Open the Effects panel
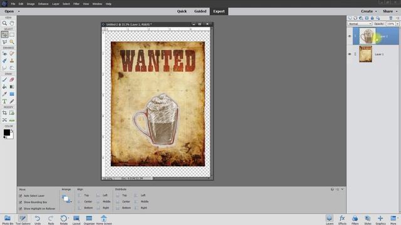This screenshot has width=401, height=225. [342, 219]
